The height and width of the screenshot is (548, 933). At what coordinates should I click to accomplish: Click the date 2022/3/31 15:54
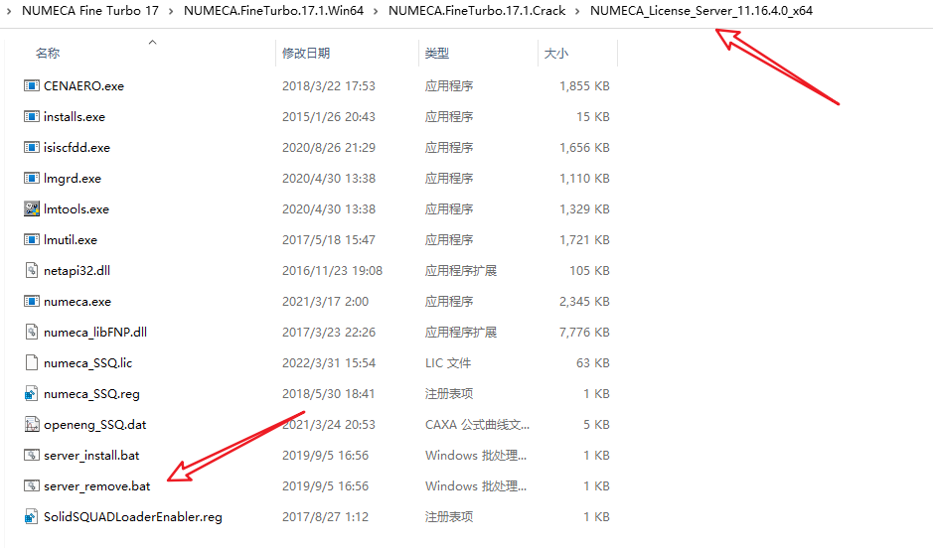pyautogui.click(x=329, y=363)
